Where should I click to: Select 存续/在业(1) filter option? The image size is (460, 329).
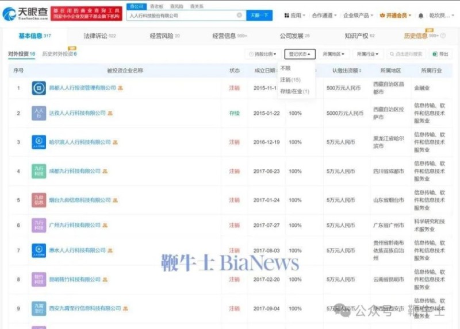point(294,91)
